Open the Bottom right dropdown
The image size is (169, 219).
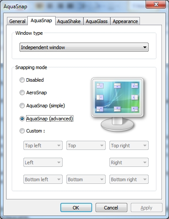(x=129, y=179)
